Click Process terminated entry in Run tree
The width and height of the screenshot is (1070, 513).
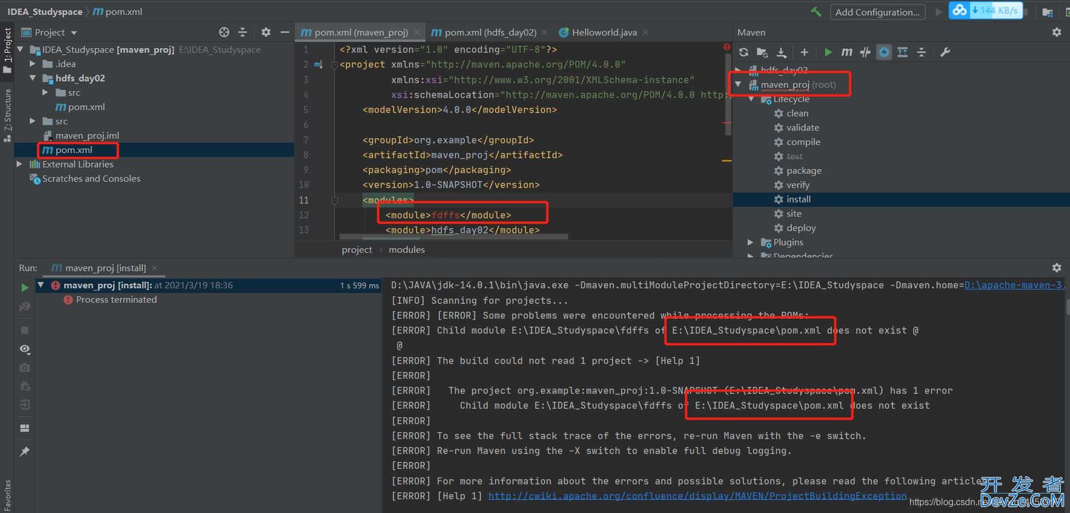(x=116, y=299)
